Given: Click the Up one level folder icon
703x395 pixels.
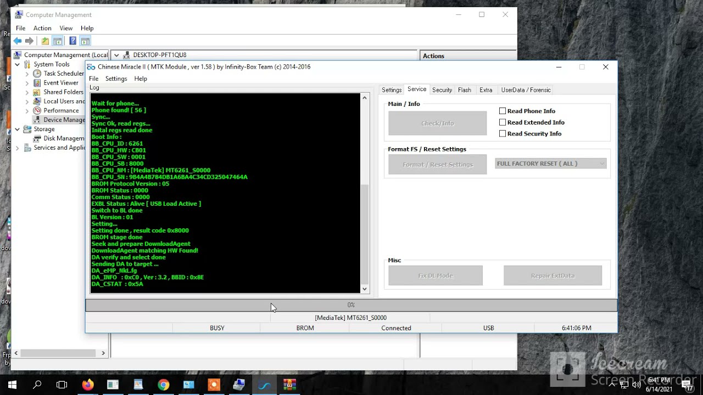Looking at the screenshot, I should coord(45,41).
